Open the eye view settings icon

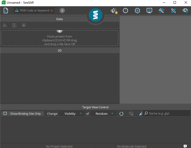click(x=185, y=10)
